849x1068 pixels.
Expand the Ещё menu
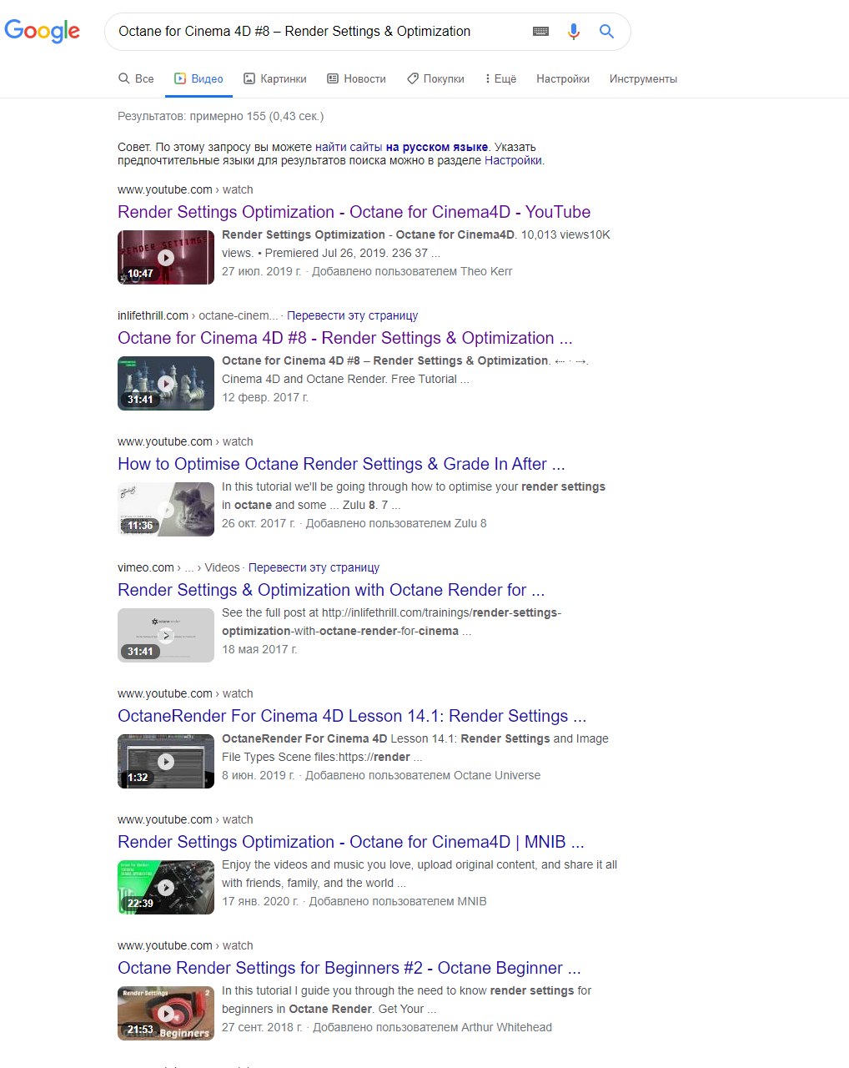pos(500,78)
